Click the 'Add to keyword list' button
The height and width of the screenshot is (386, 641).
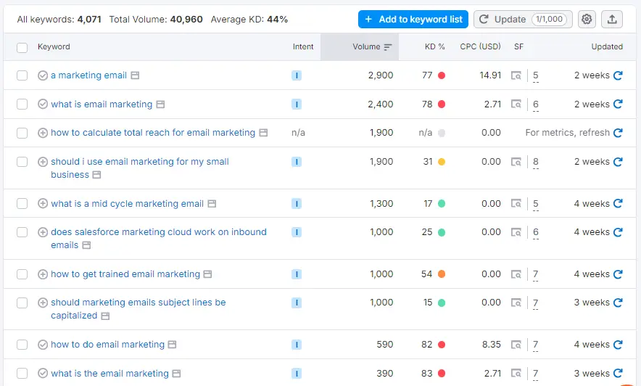tap(413, 20)
